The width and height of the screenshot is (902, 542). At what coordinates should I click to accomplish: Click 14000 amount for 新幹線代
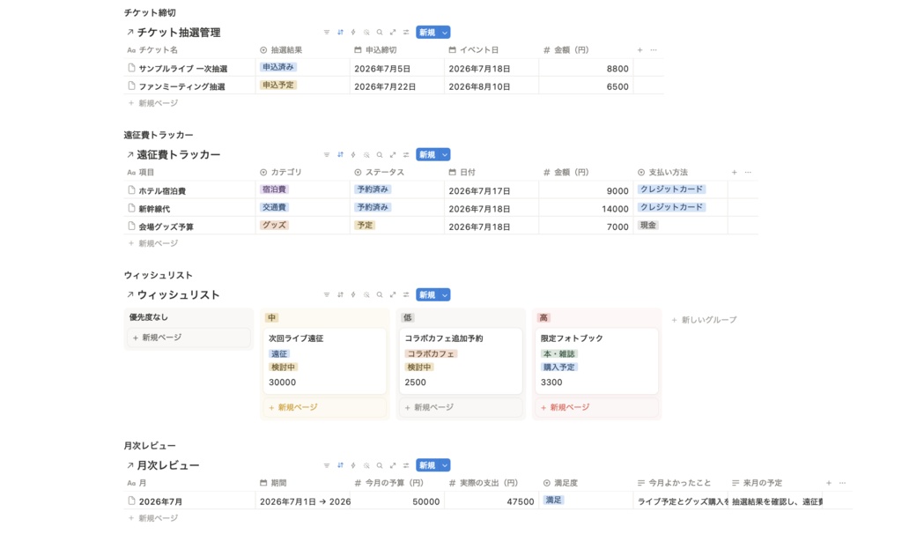tap(615, 209)
